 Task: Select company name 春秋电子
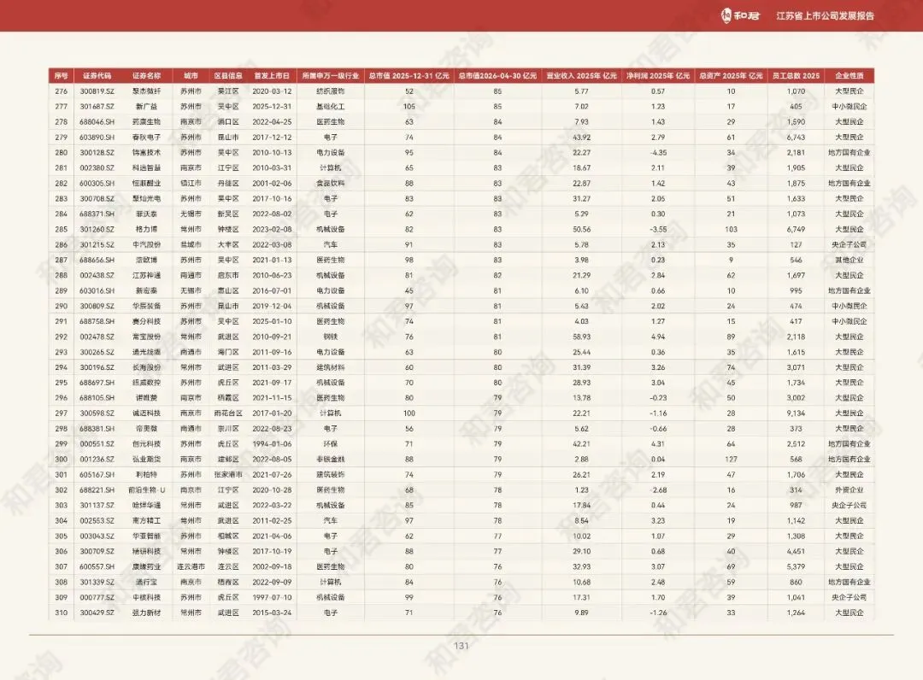(147, 137)
